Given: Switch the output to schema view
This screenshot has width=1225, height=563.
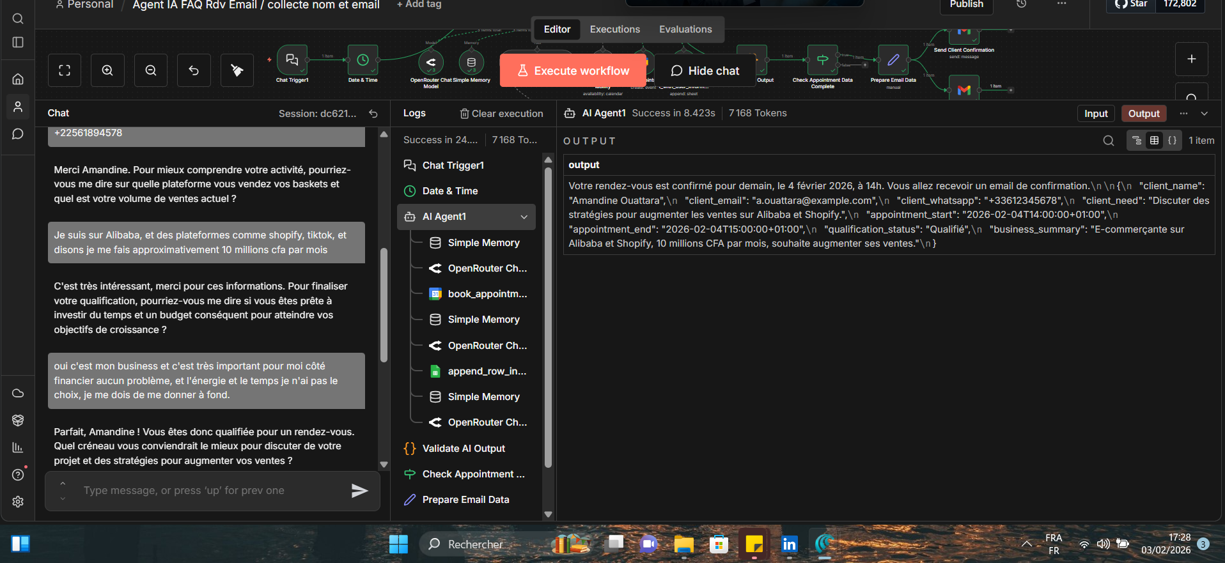Looking at the screenshot, I should [1137, 141].
